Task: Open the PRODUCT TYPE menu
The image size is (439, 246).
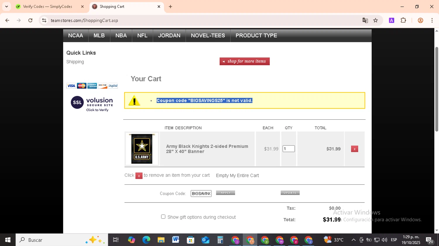Action: [x=256, y=36]
